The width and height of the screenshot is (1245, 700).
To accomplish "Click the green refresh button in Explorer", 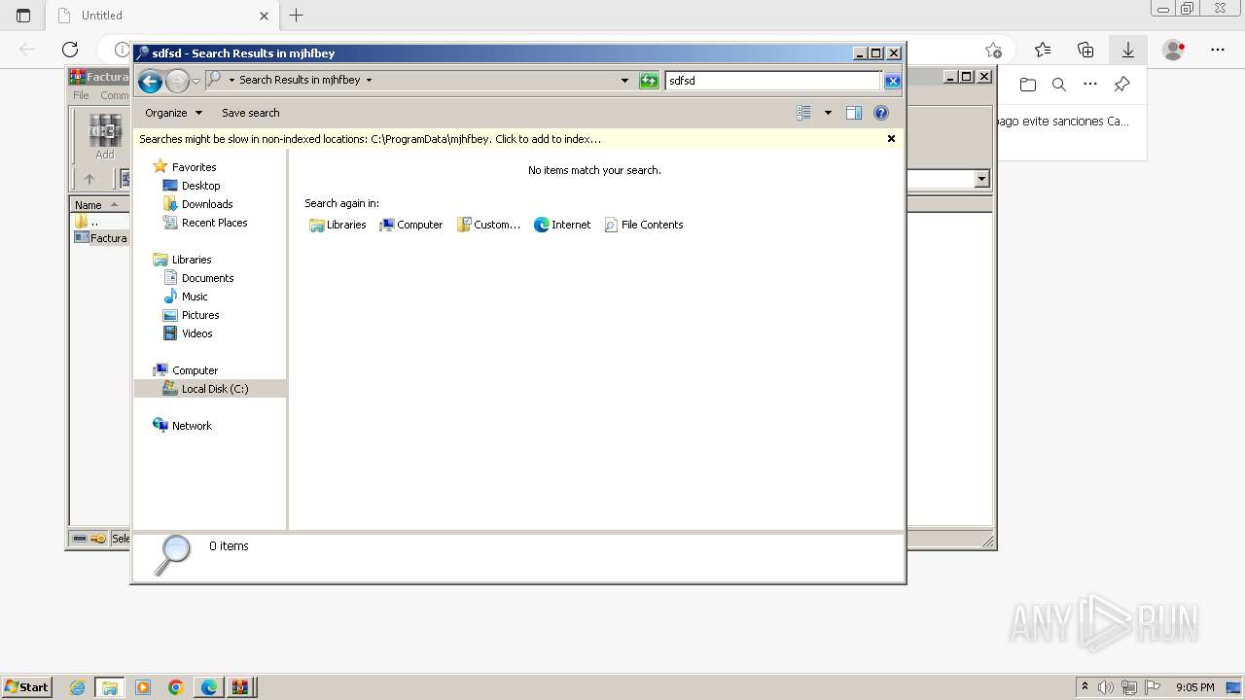I will (649, 81).
